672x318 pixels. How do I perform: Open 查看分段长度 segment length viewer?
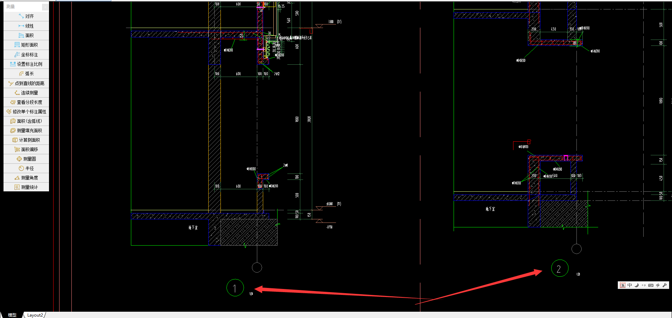point(26,102)
